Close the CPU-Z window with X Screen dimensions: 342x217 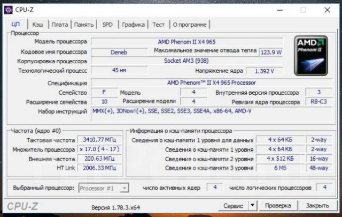tap(327, 10)
